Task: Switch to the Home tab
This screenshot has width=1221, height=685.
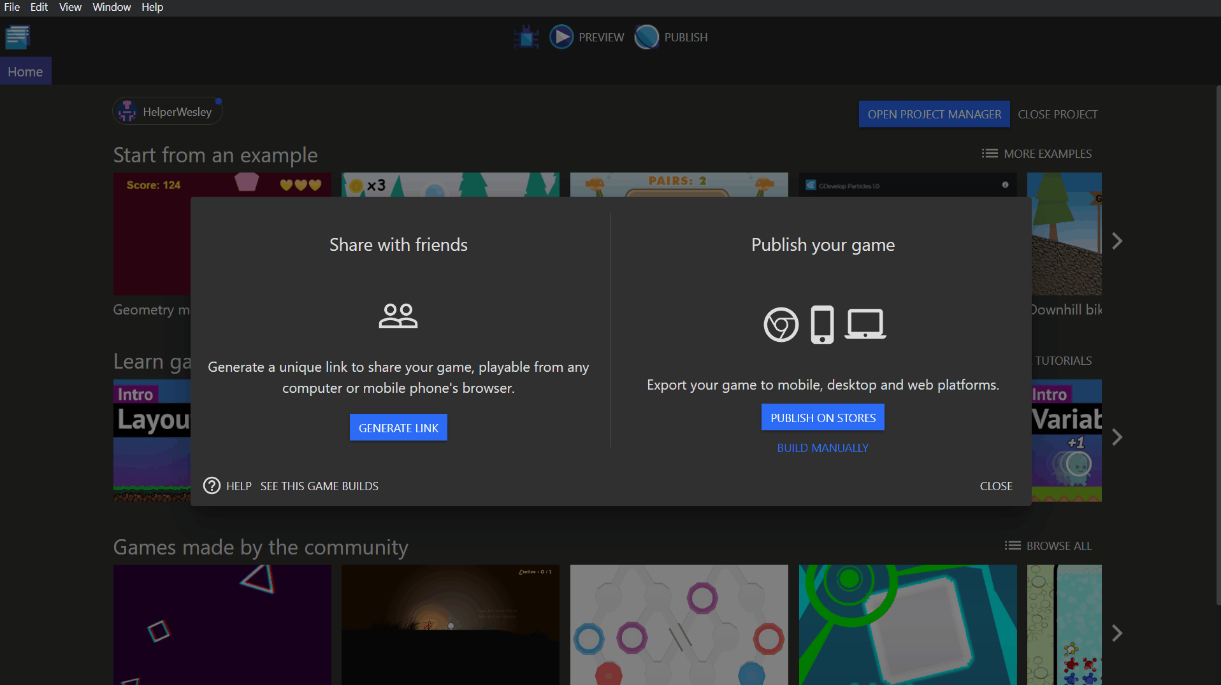Action: (x=25, y=72)
